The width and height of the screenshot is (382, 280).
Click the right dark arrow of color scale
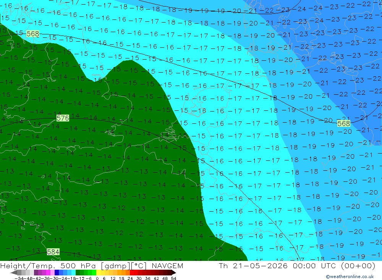tap(174, 273)
